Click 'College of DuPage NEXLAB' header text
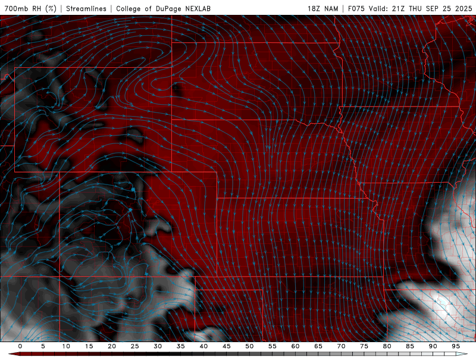 [163, 8]
